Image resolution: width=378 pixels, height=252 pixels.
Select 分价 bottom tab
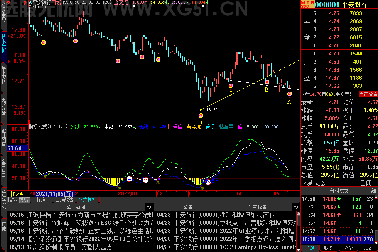(x=348, y=249)
